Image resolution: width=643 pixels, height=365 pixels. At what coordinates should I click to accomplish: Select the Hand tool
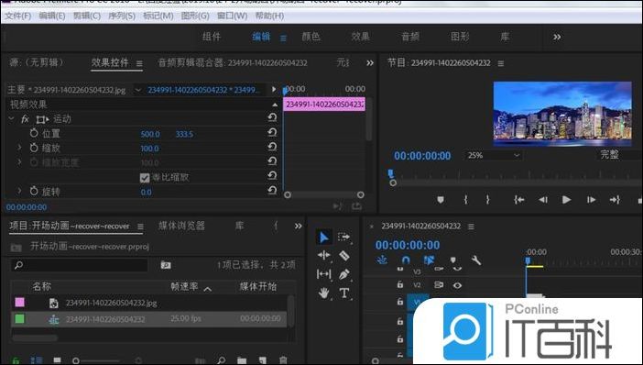click(324, 293)
